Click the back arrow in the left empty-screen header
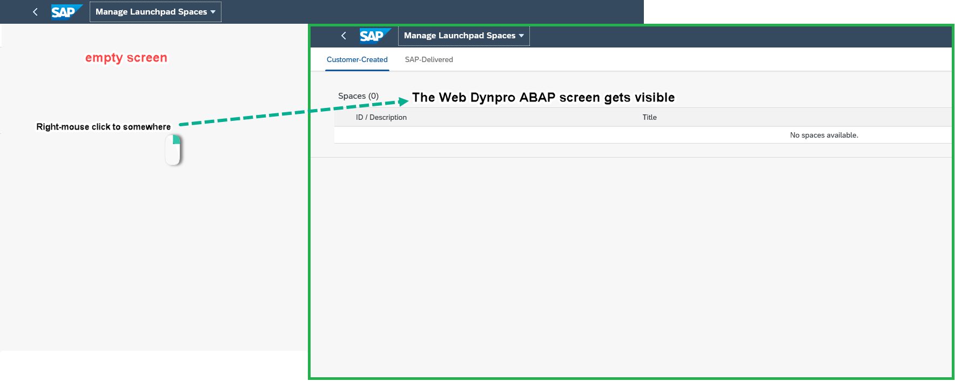The width and height of the screenshot is (955, 381). point(36,12)
